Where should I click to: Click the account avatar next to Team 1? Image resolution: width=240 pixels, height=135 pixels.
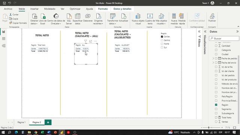(x=212, y=3)
